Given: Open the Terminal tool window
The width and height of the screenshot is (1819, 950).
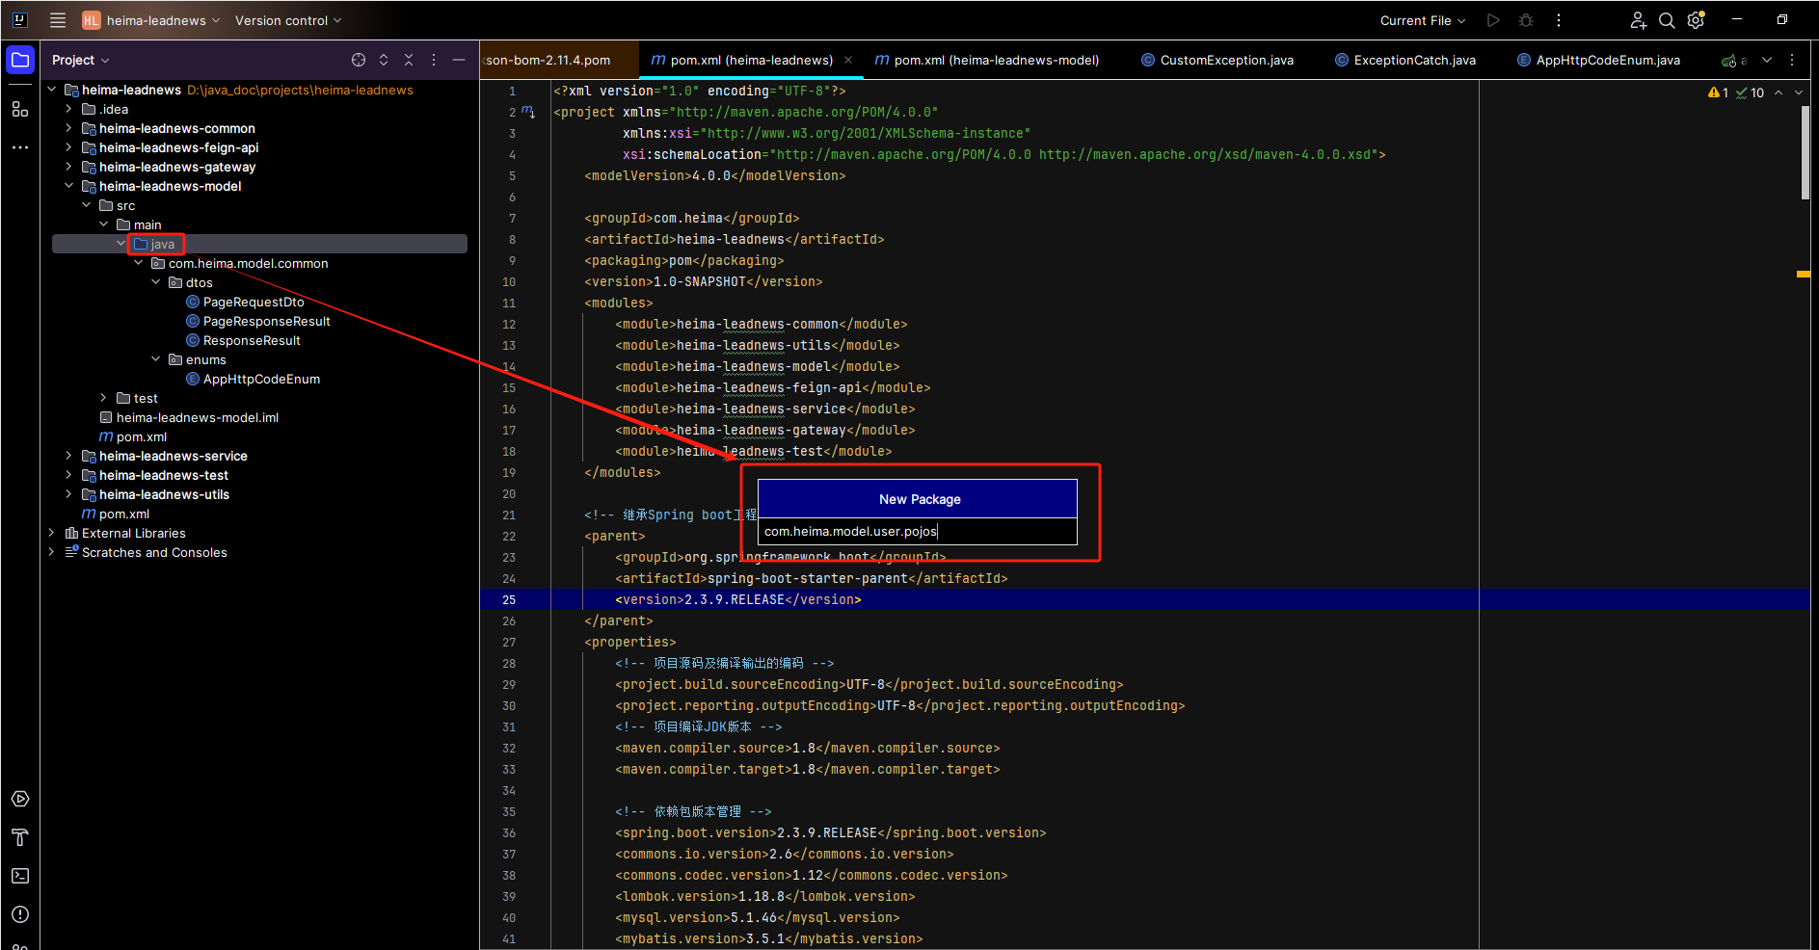Looking at the screenshot, I should point(20,876).
